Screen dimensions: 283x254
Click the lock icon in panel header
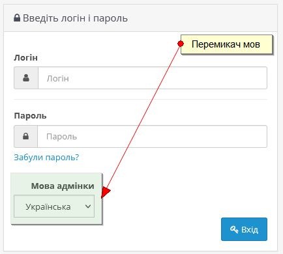coord(17,18)
